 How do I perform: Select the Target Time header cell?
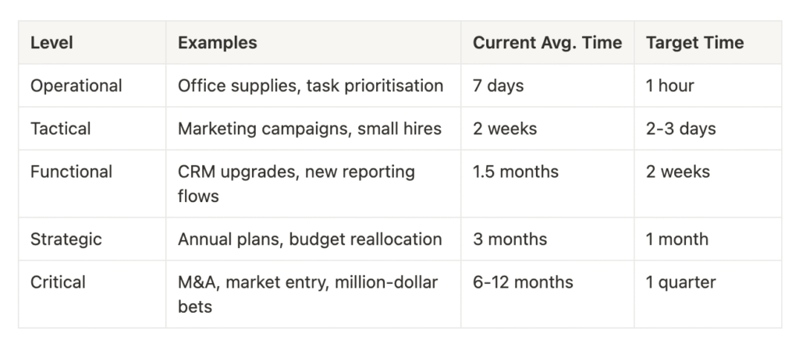point(708,42)
